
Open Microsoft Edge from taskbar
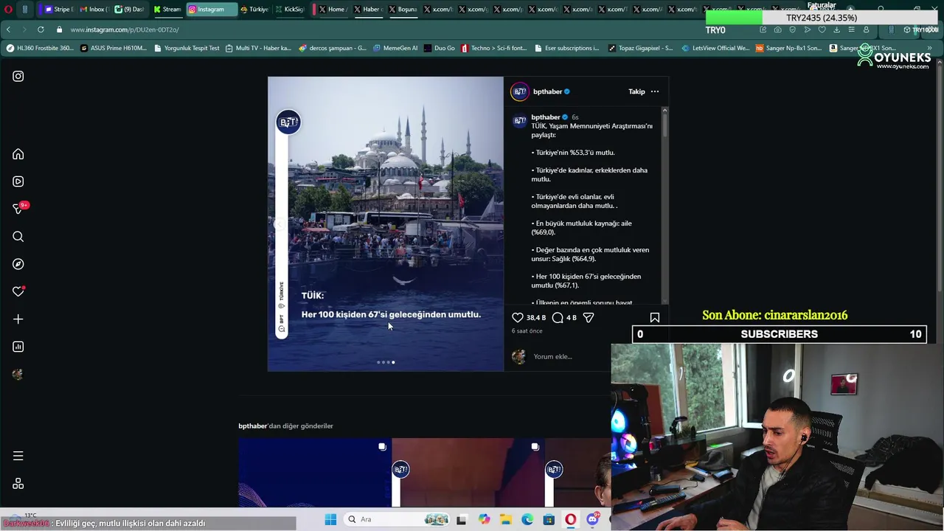click(527, 519)
